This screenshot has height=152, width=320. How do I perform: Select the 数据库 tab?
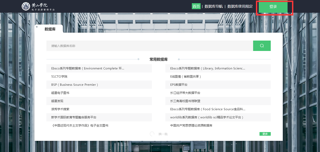49,29
